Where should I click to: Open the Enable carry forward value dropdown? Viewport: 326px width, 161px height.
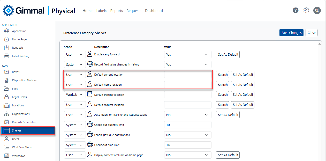tap(187, 55)
